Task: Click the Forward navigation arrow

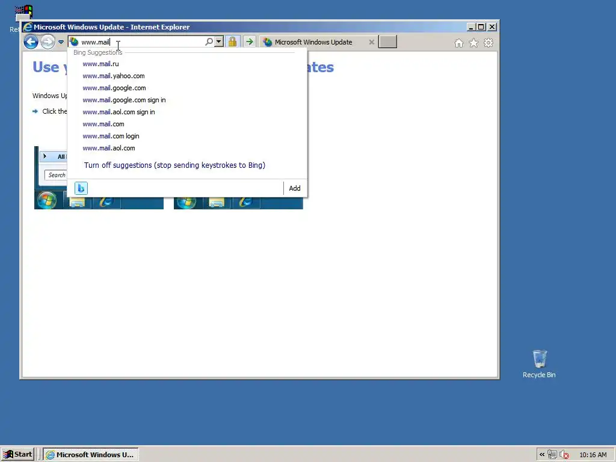Action: point(48,42)
